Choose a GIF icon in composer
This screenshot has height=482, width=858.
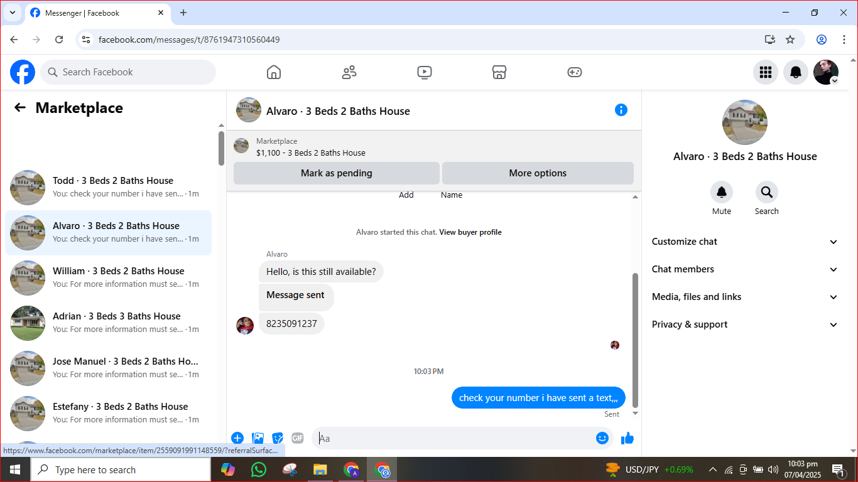(x=298, y=438)
